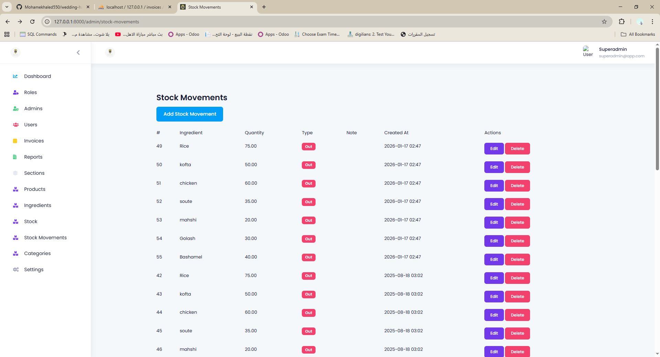Click the Add Stock Movement button
The width and height of the screenshot is (660, 357).
pos(189,114)
